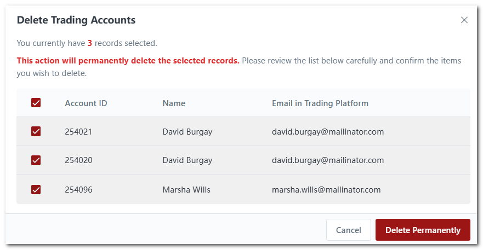Image resolution: width=483 pixels, height=250 pixels.
Task: Click the email in the 254020 row
Action: [327, 160]
